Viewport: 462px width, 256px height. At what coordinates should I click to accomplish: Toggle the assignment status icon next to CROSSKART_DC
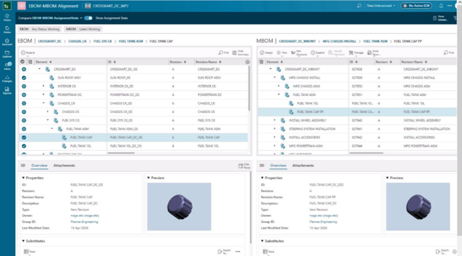click(24, 69)
